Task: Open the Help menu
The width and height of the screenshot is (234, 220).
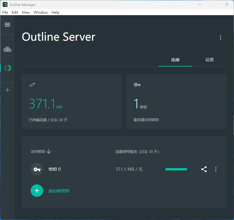Action: click(x=55, y=12)
